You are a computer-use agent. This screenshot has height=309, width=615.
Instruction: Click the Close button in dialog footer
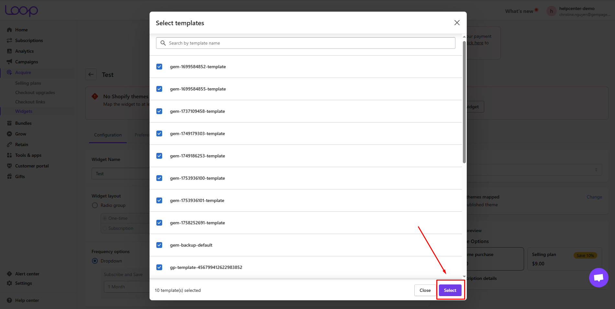pos(425,290)
